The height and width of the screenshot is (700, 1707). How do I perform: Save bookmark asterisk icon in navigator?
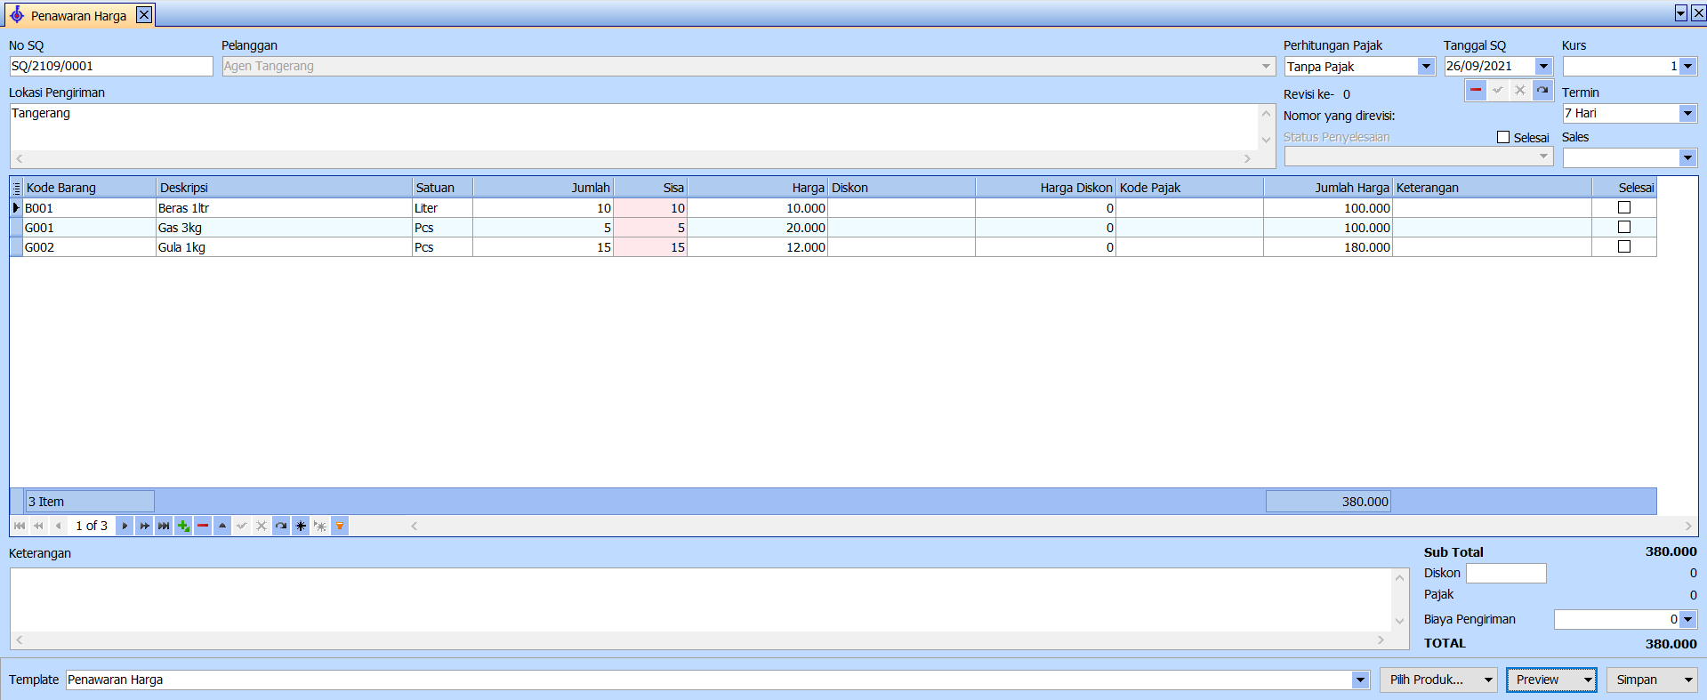(301, 526)
